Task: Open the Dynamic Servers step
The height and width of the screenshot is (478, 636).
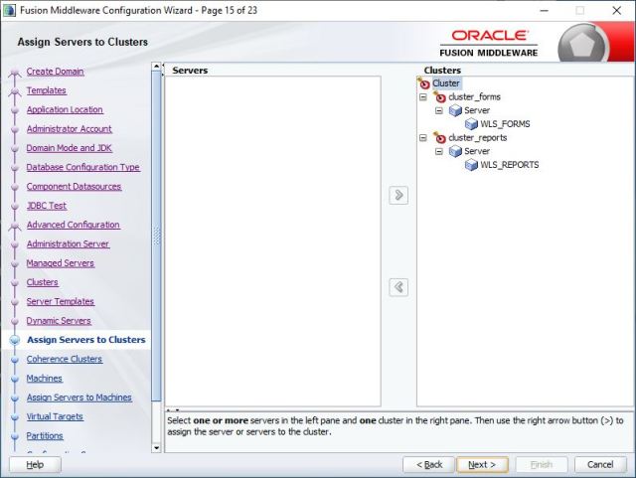Action: pyautogui.click(x=59, y=321)
